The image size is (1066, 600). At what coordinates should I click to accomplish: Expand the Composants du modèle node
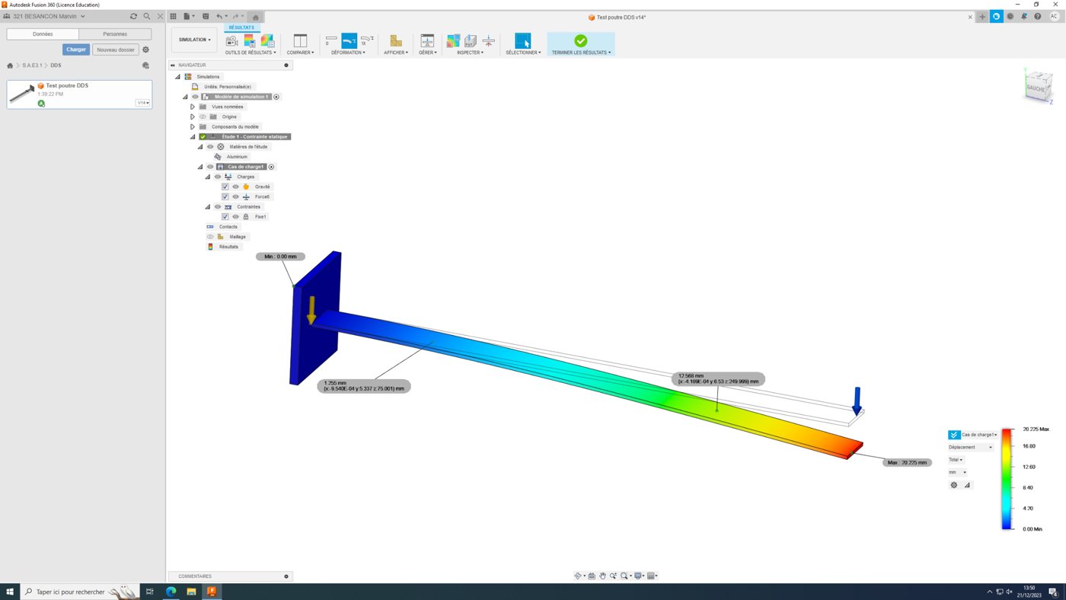[193, 126]
